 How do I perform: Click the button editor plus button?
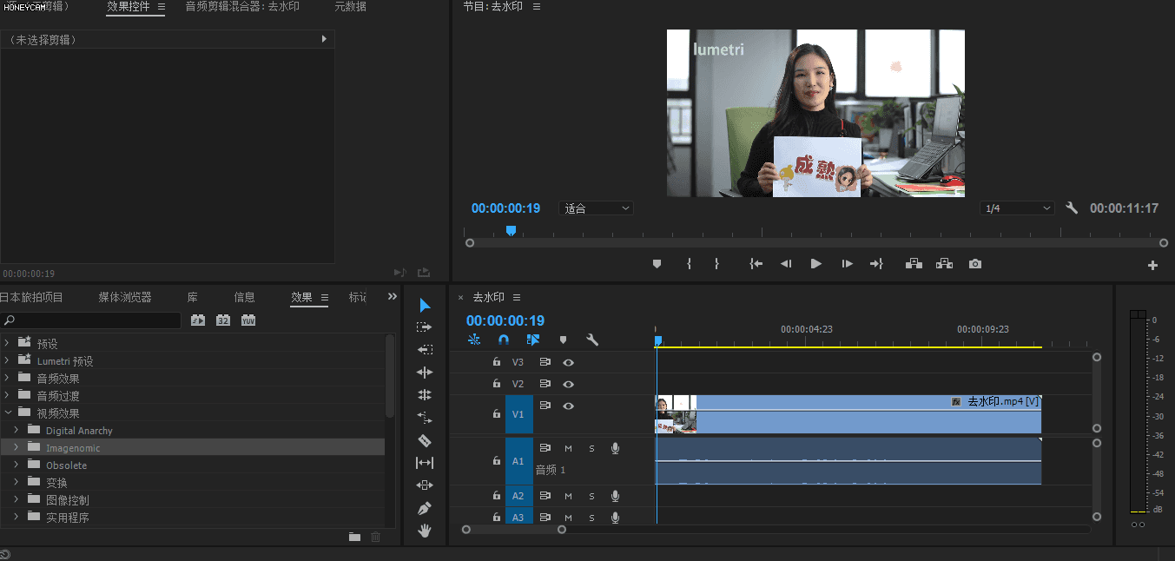coord(1152,265)
